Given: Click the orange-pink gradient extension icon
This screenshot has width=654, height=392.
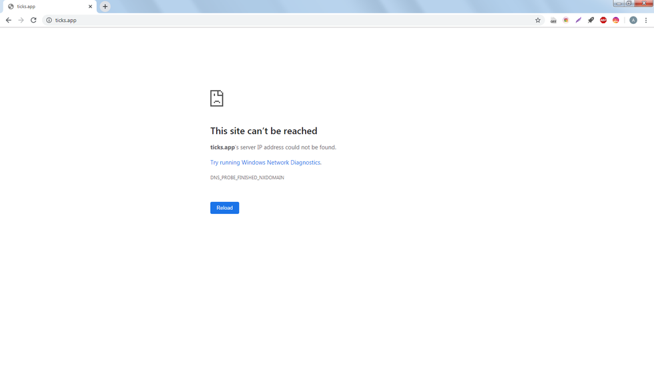Looking at the screenshot, I should [x=616, y=20].
